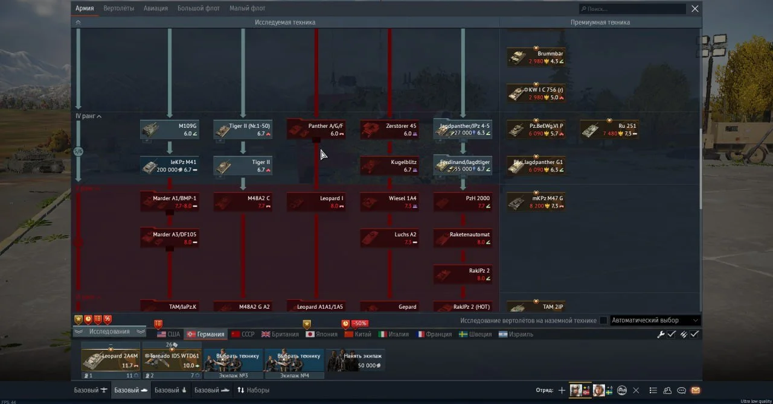Select the M109G vehicle card
The height and width of the screenshot is (404, 773).
point(170,129)
